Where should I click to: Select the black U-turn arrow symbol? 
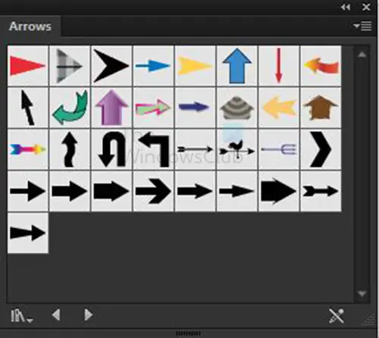pos(111,149)
